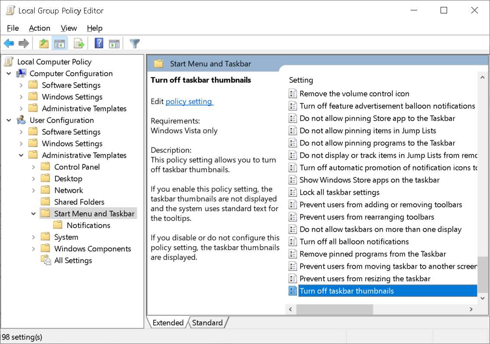
Task: Click the scroll right arrow of settings list
Action: click(x=471, y=309)
